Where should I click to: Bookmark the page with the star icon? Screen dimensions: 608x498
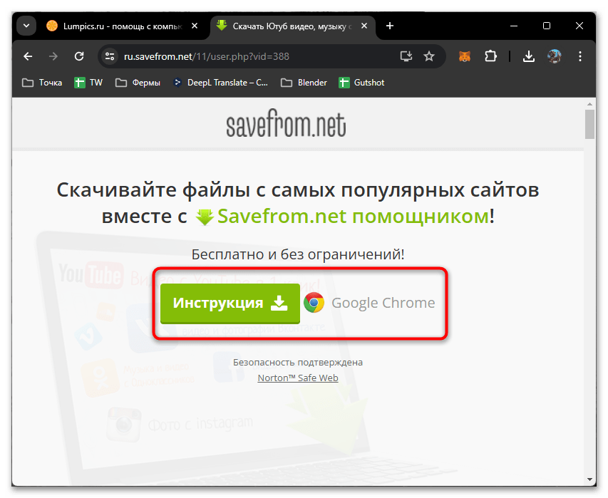pos(428,56)
